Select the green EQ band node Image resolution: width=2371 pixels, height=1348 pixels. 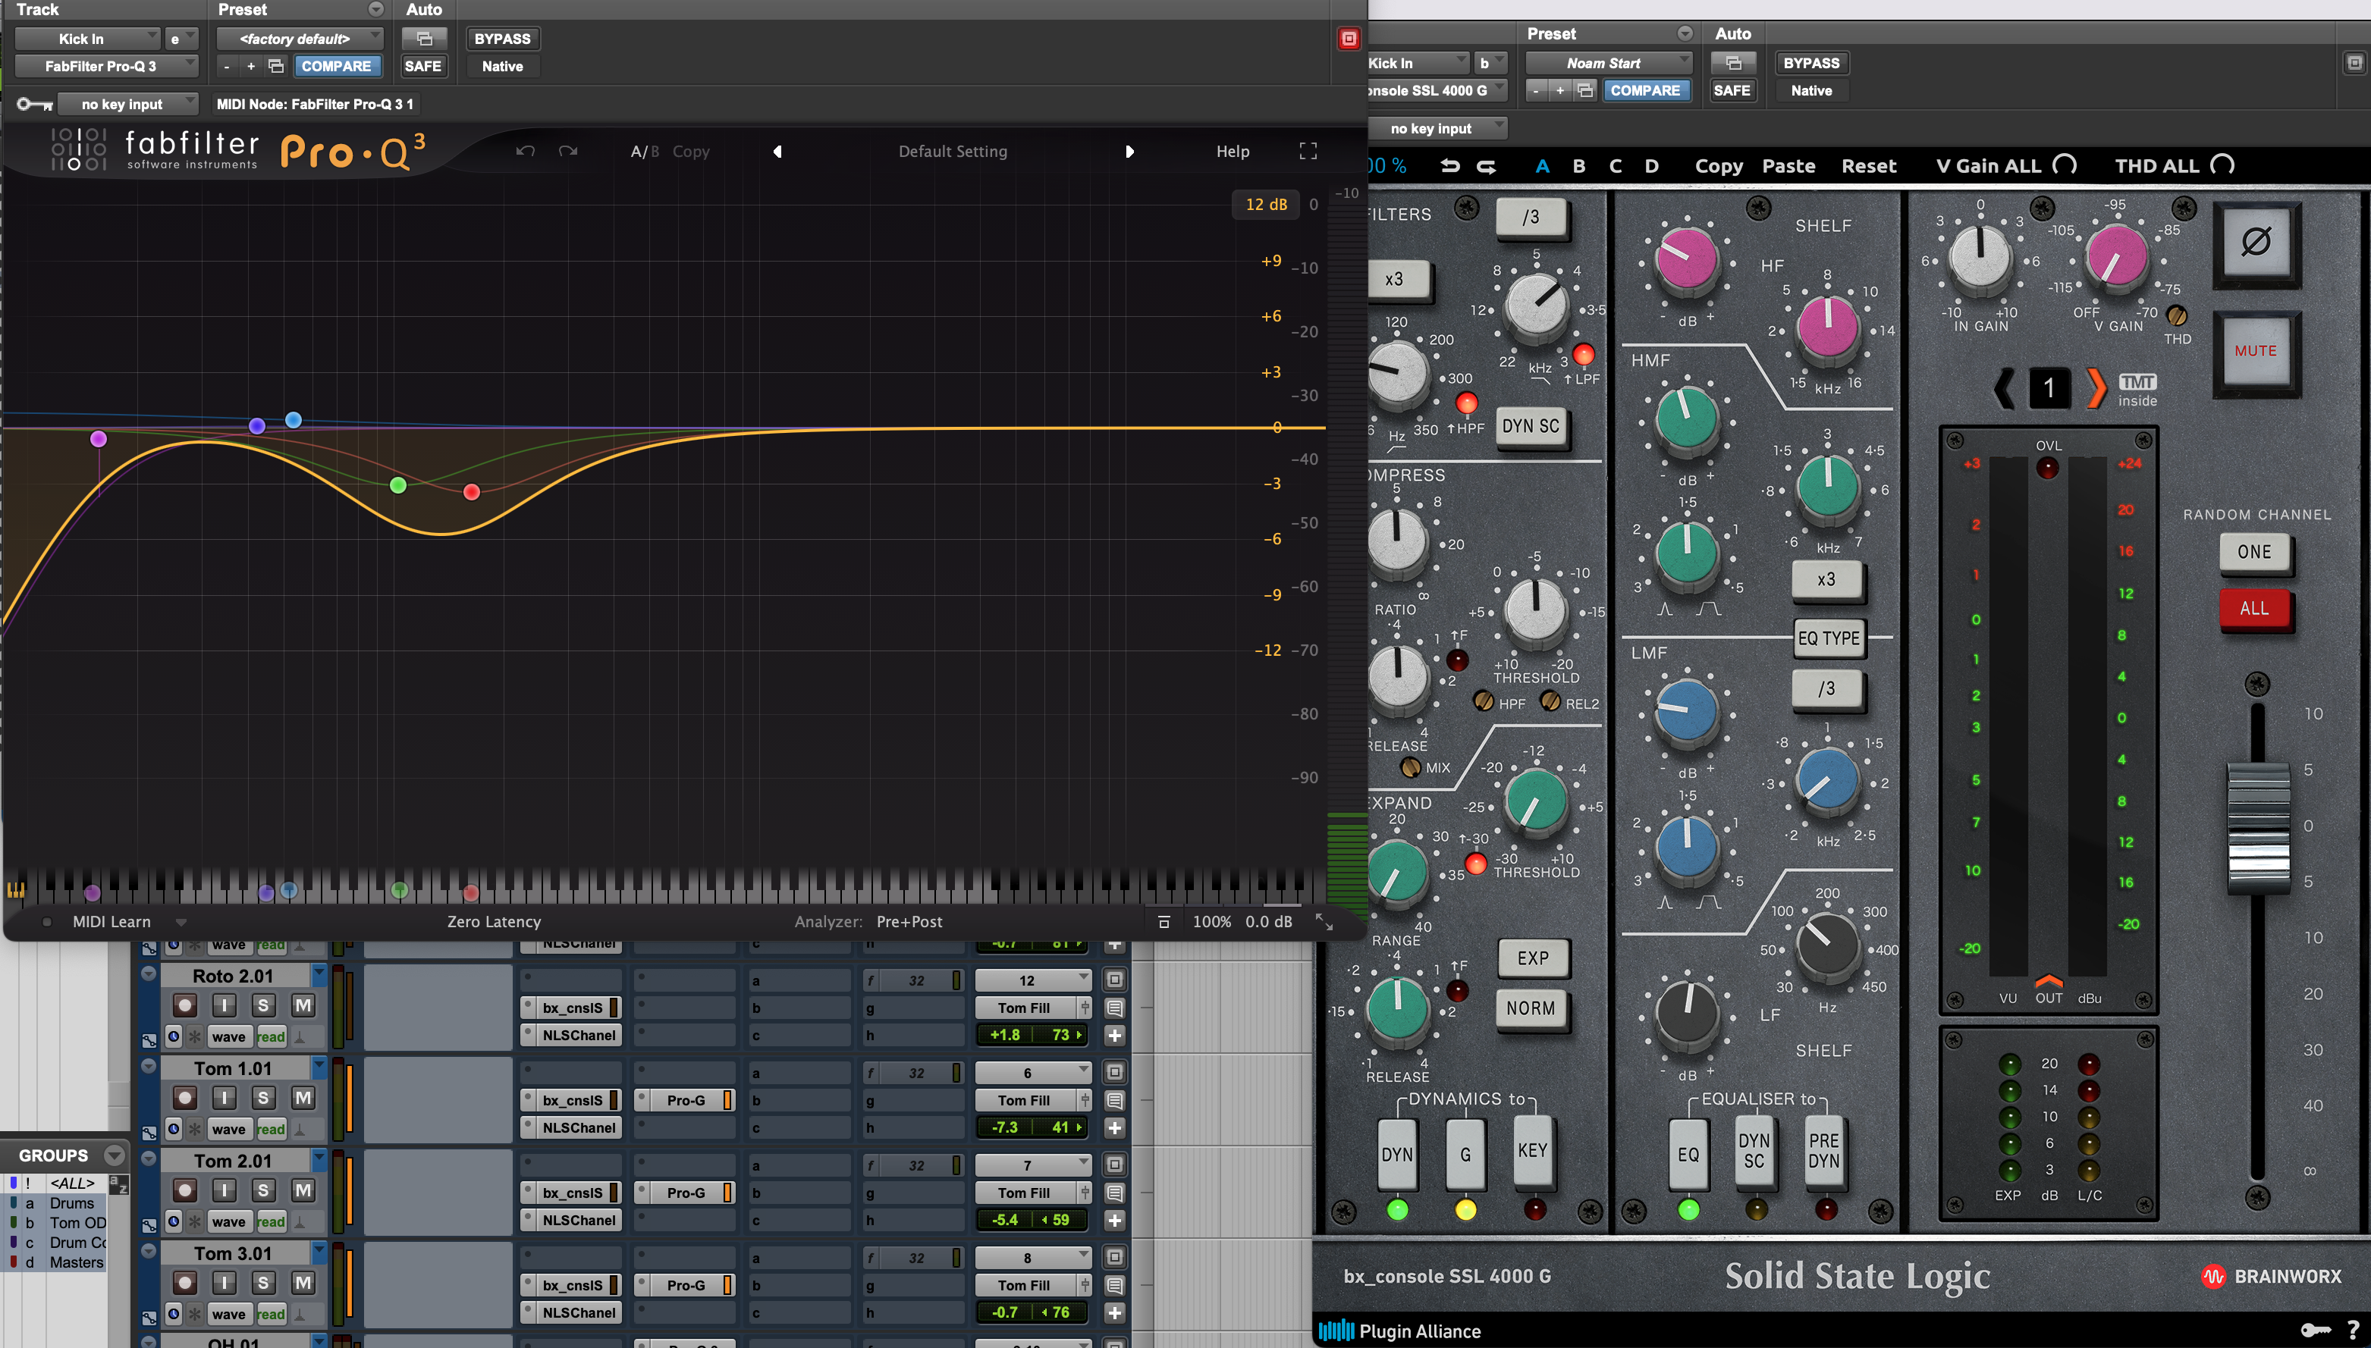tap(398, 485)
